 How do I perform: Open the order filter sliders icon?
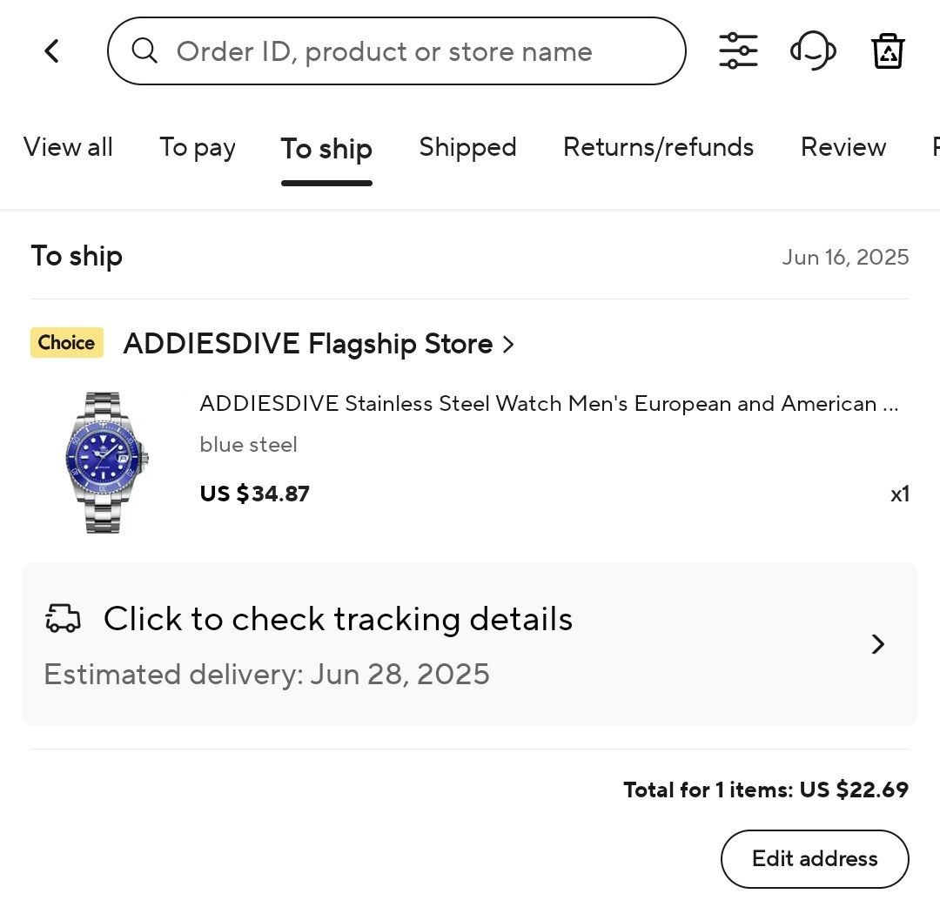pos(738,51)
